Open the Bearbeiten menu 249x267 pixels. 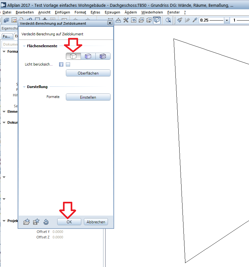[25, 12]
